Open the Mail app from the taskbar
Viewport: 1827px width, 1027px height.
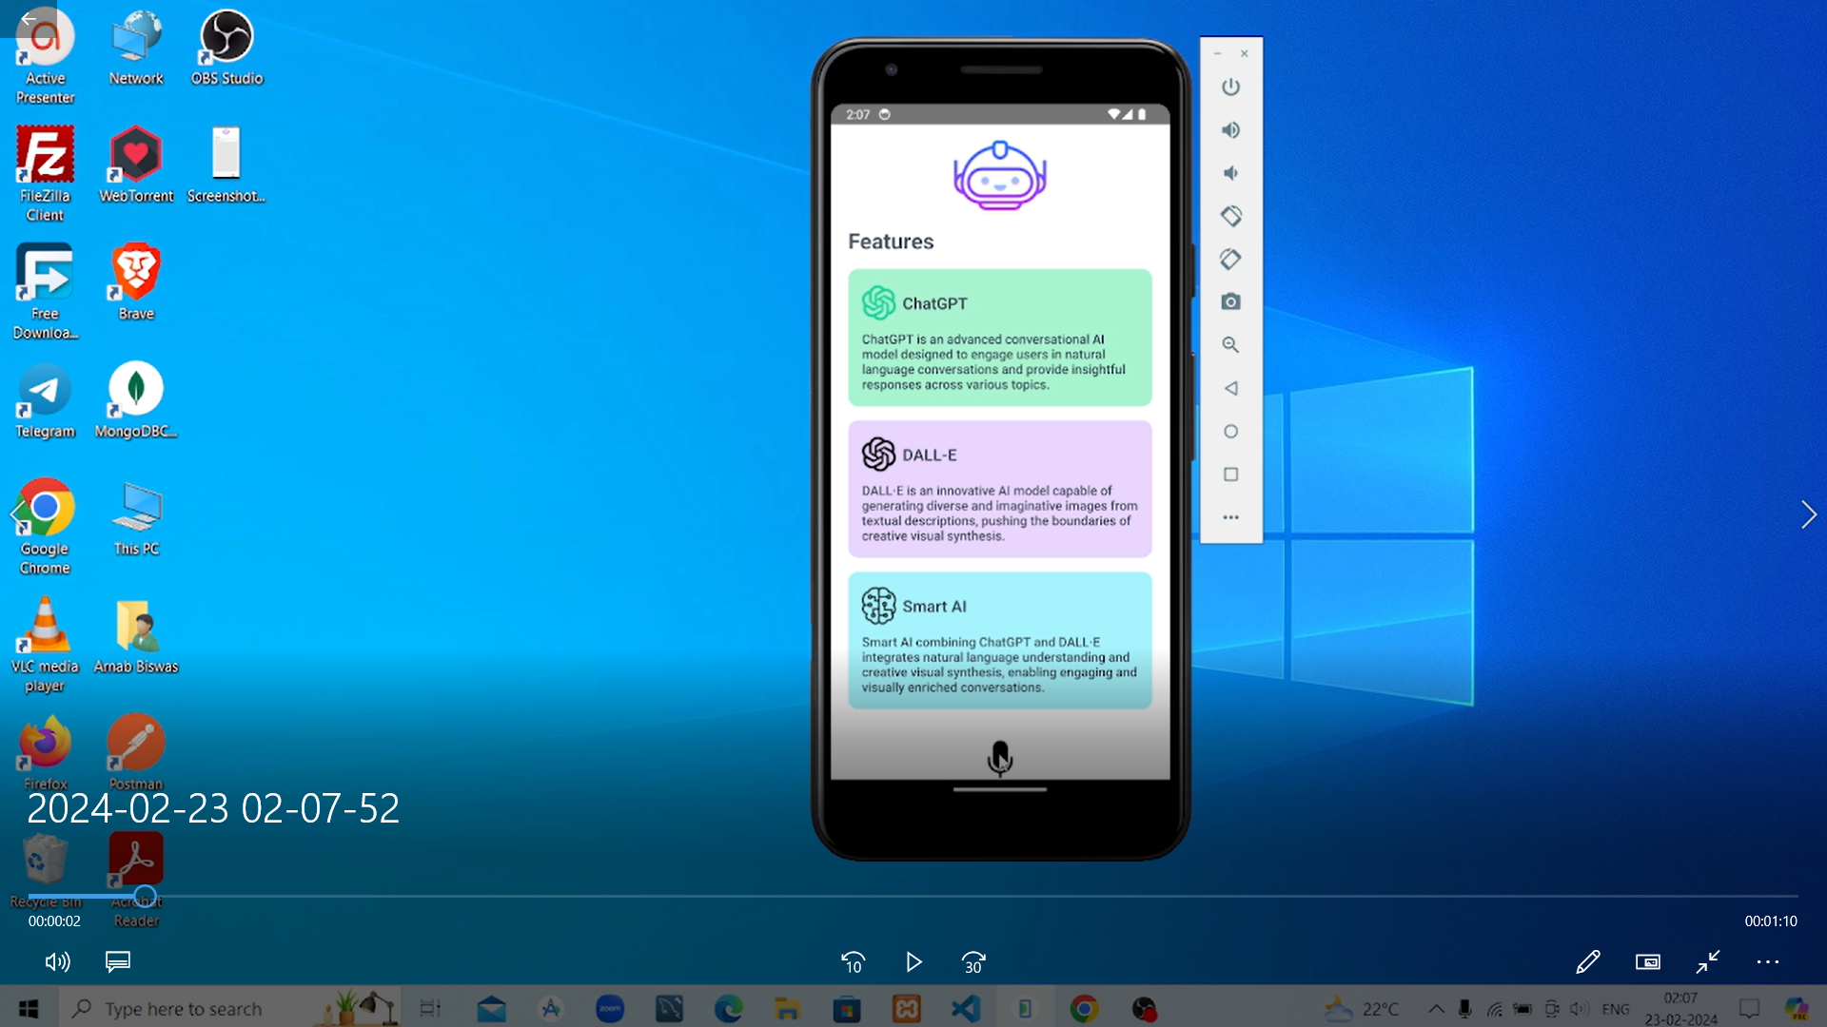pos(491,1008)
